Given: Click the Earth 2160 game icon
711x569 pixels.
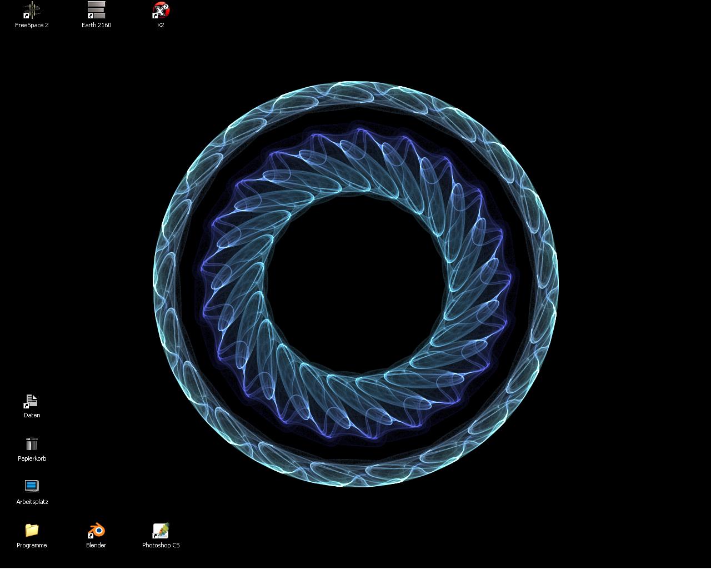Looking at the screenshot, I should [x=96, y=10].
